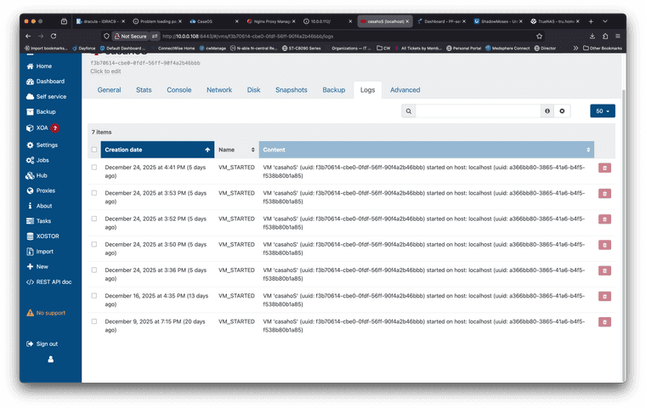
Task: Click the No support warning status
Action: click(50, 313)
